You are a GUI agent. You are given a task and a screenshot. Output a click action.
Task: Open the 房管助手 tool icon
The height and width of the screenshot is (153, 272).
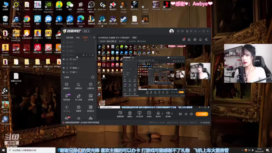tap(79, 86)
